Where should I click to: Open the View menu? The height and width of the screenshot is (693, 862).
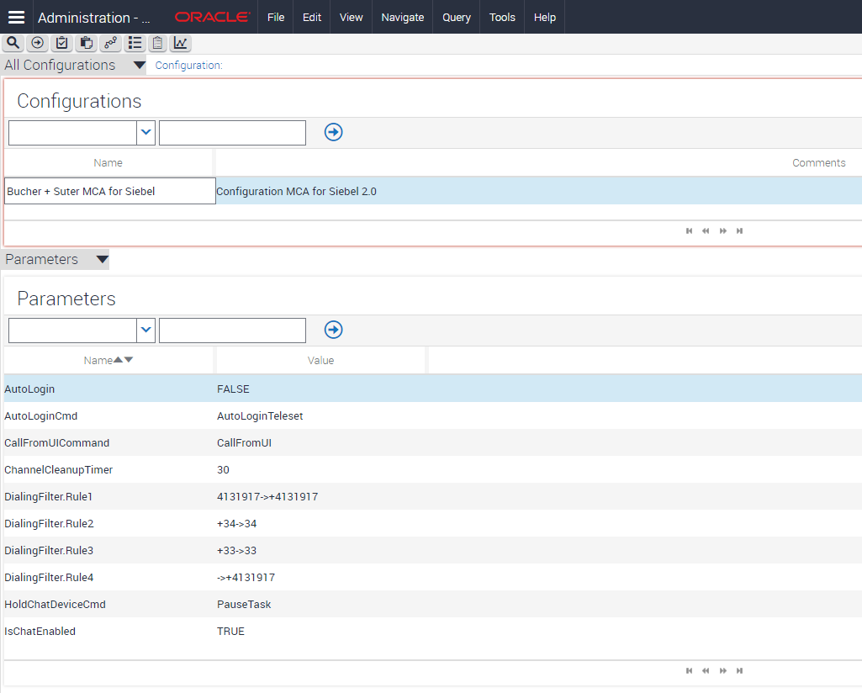(x=351, y=17)
